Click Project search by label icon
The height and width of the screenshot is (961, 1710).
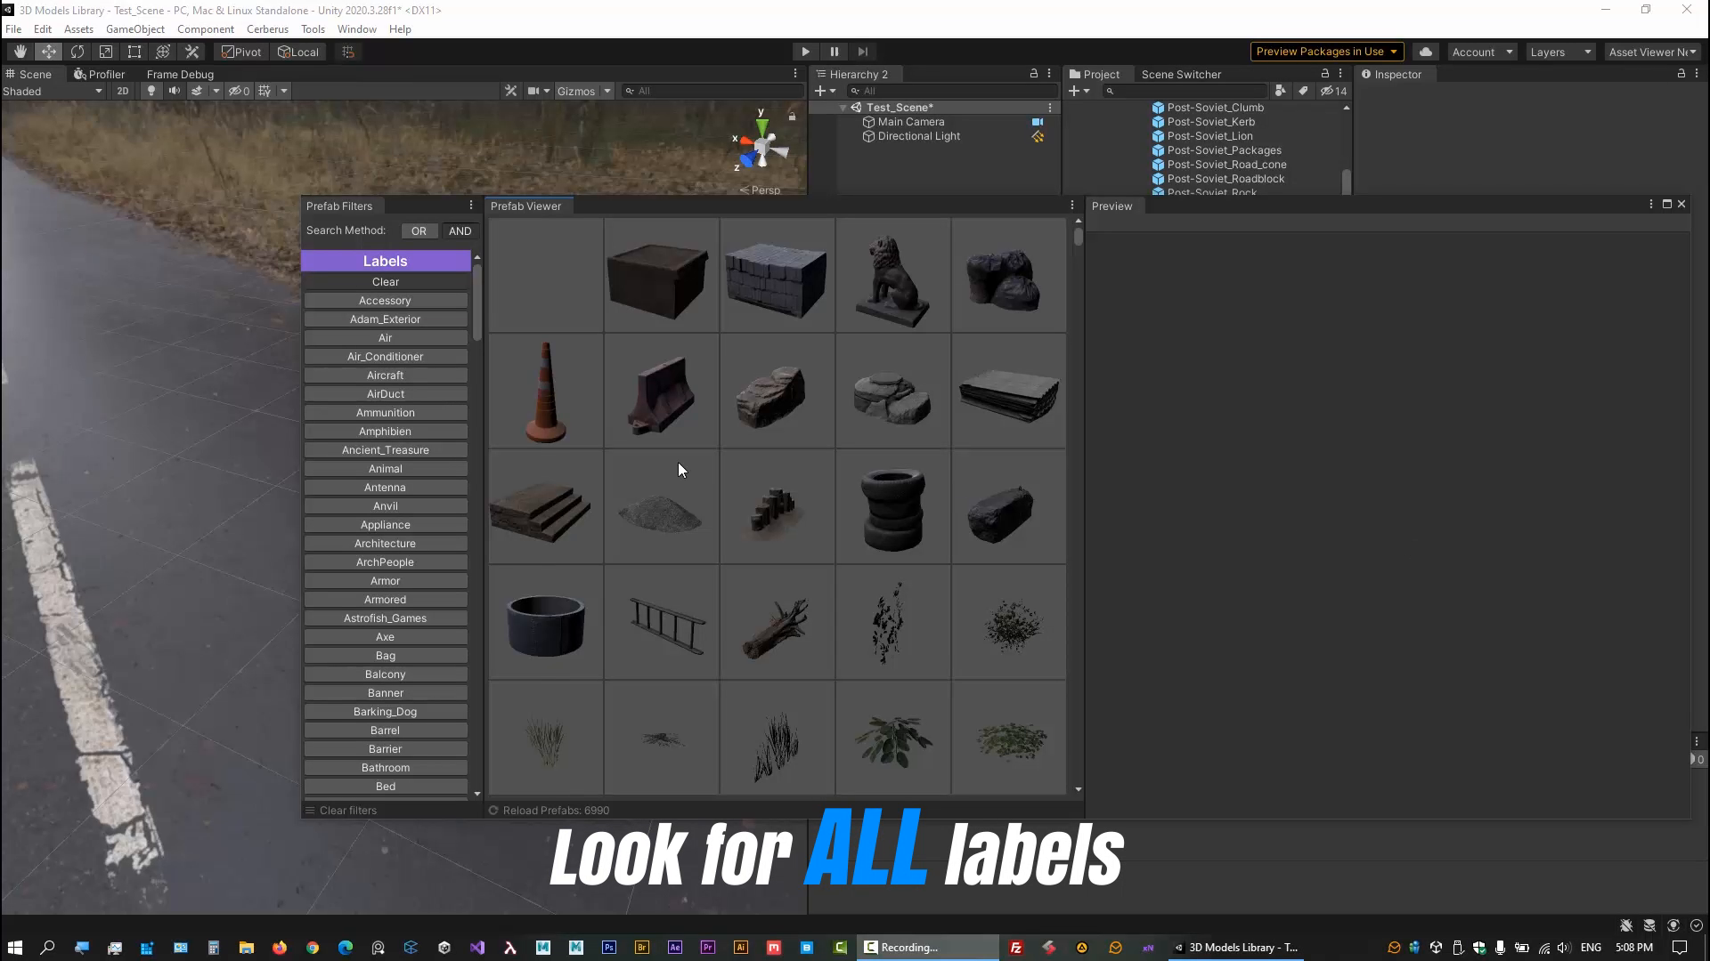pos(1303,91)
